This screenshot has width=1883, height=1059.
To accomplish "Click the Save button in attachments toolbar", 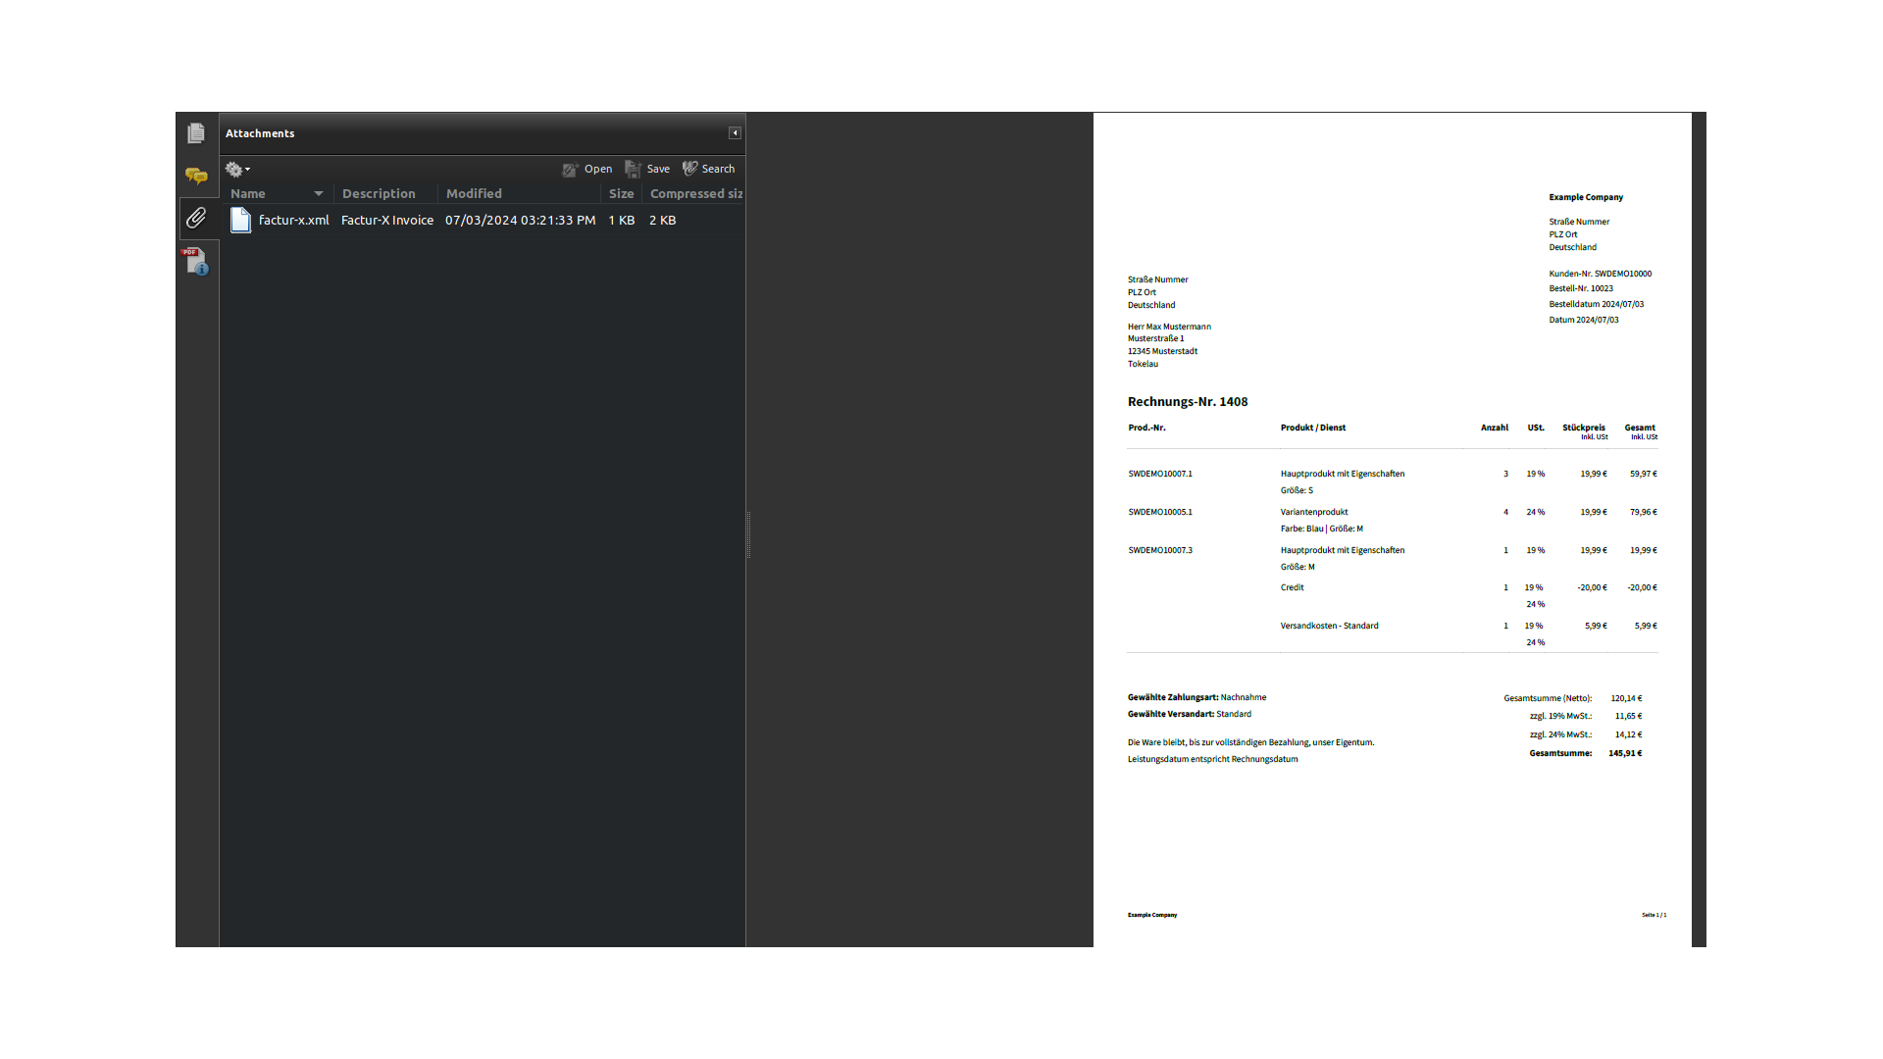I will (x=648, y=168).
